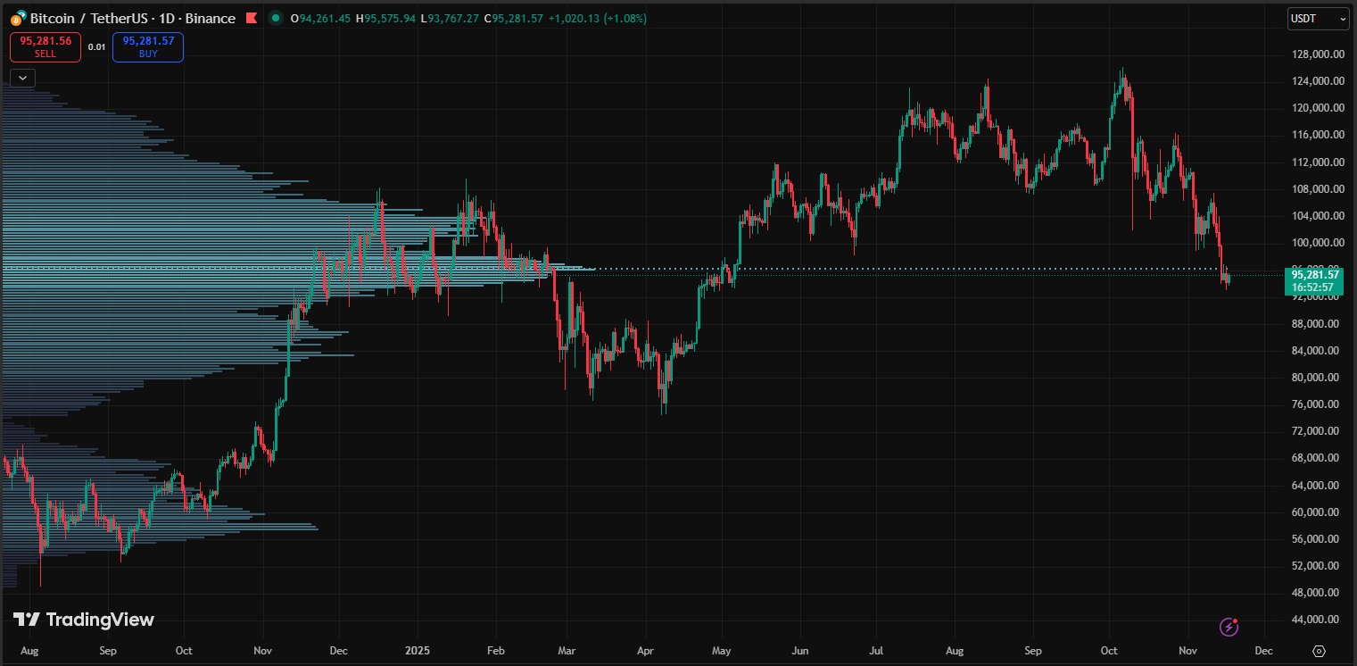This screenshot has width=1357, height=666.
Task: Click the current price label 95,281.57
Action: pyautogui.click(x=1316, y=275)
